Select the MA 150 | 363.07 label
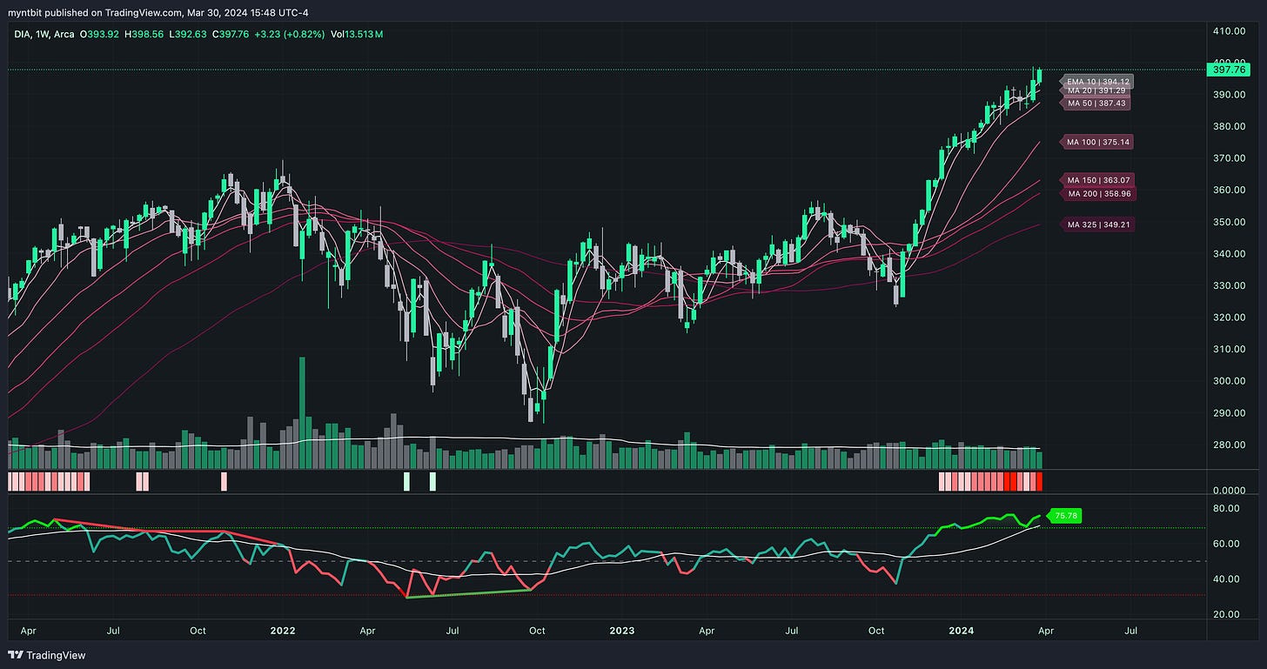Viewport: 1267px width, 669px height. [1096, 180]
